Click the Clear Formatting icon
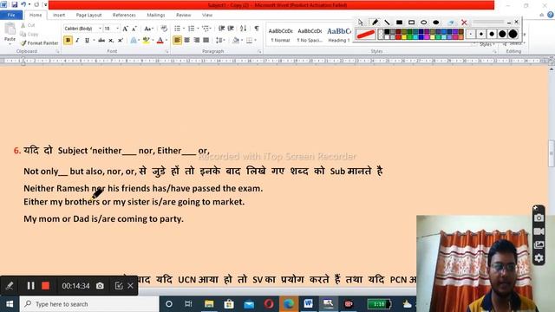The image size is (555, 312). (x=164, y=29)
